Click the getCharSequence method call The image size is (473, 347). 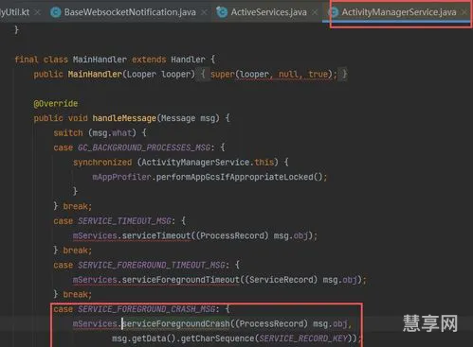(218, 338)
